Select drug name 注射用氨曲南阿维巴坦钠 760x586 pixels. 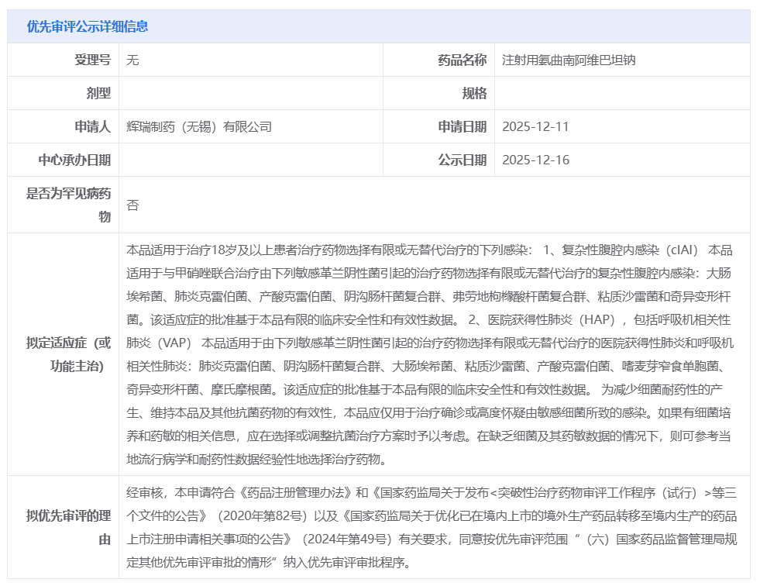coord(569,60)
